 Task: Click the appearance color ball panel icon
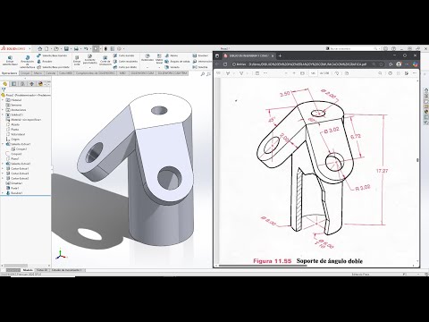40,84
